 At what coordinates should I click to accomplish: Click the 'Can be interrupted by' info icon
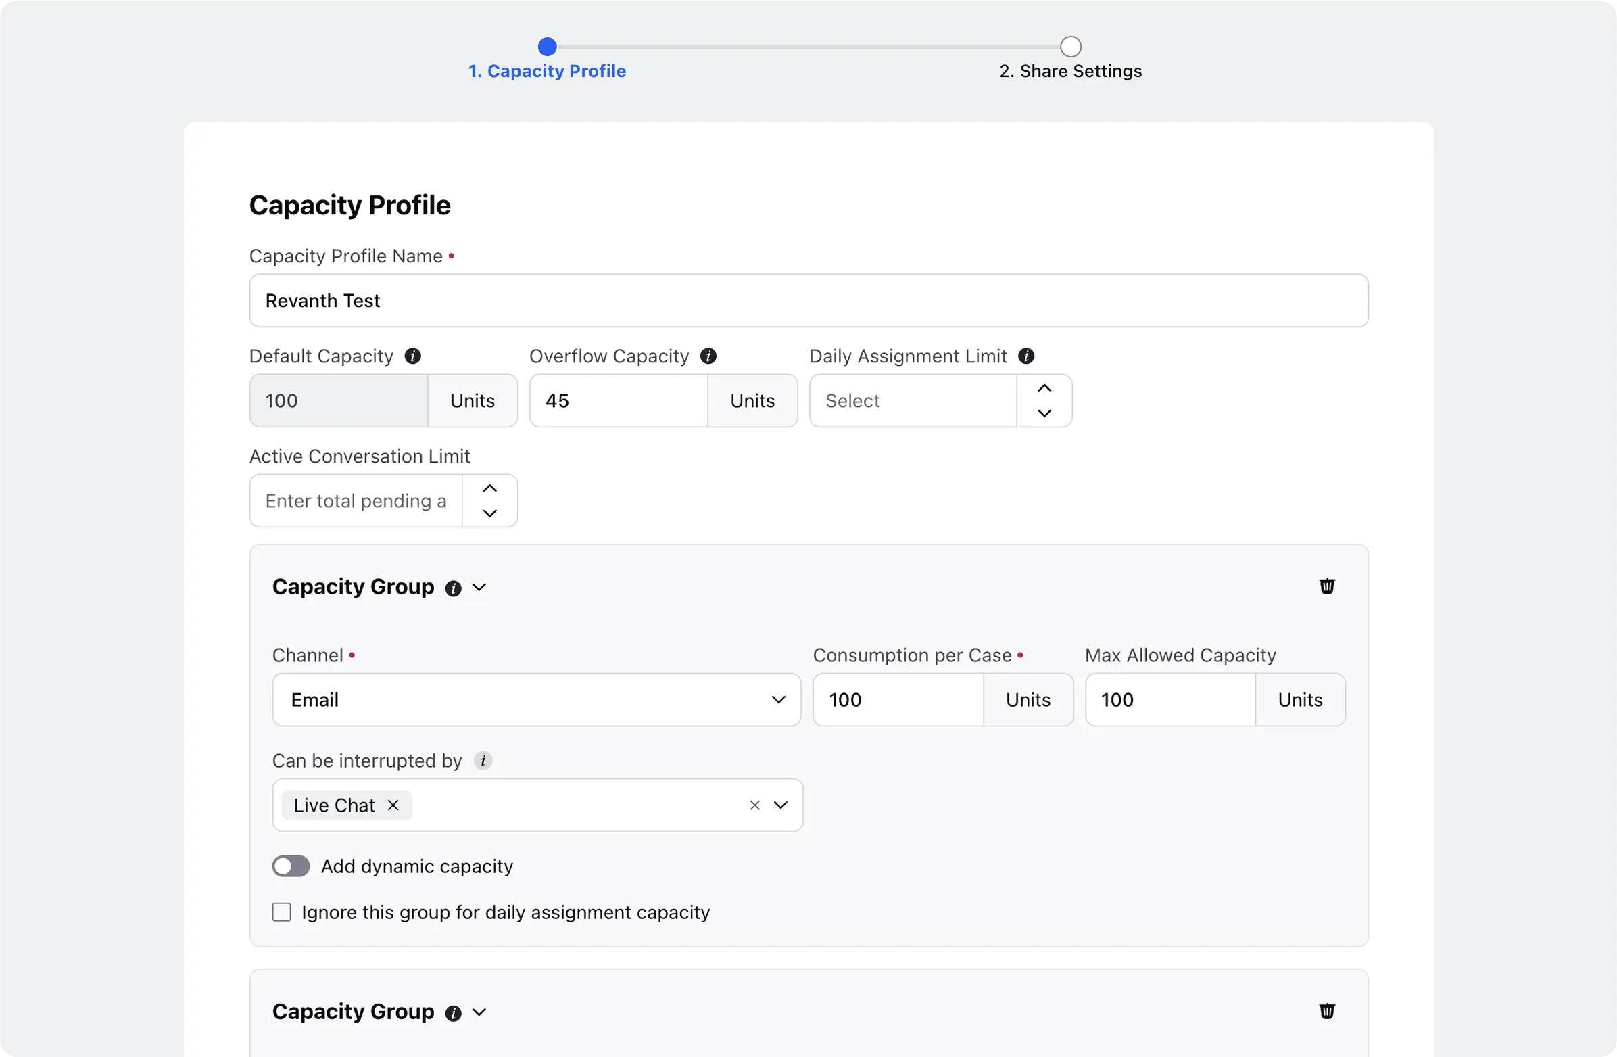point(483,761)
